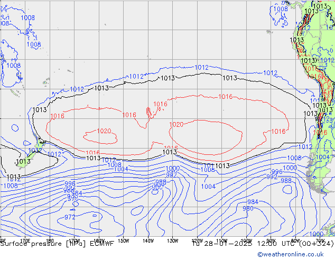Click the 70W longitude label
This screenshot has height=259, width=335.
(x=320, y=240)
